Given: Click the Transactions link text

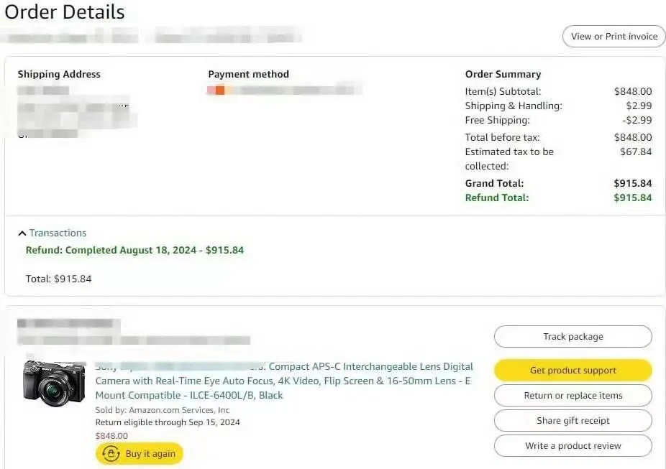Looking at the screenshot, I should (x=58, y=233).
